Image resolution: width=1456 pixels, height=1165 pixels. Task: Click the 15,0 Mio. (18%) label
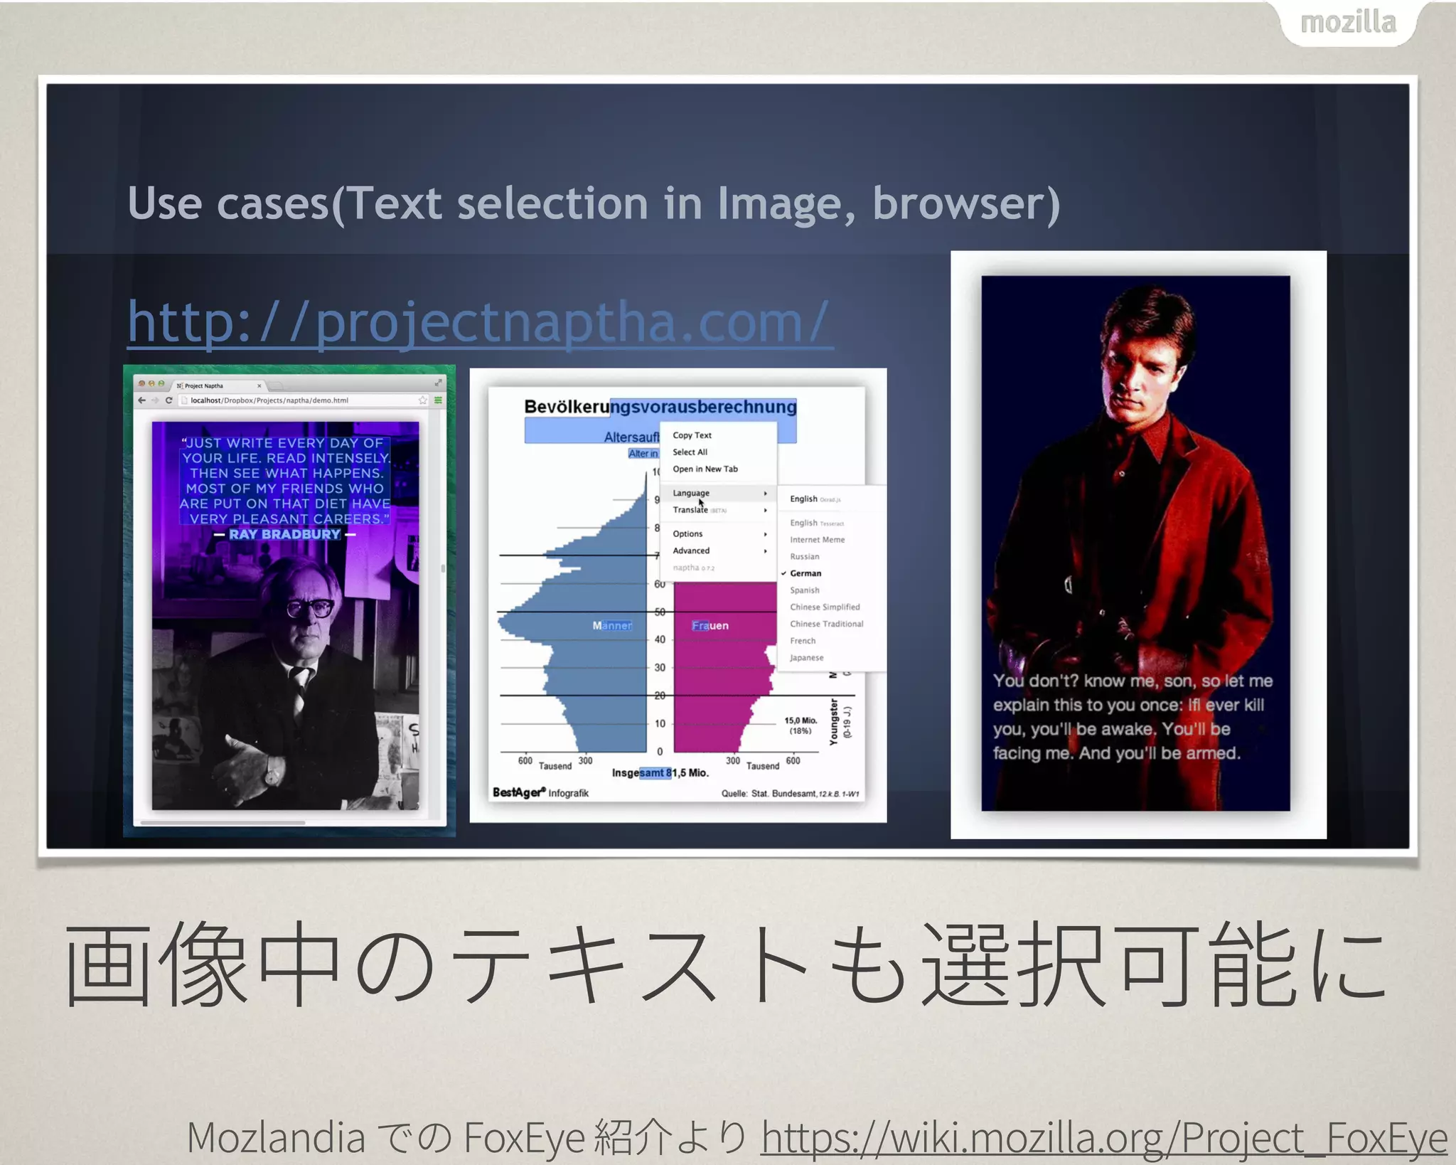pos(801,725)
